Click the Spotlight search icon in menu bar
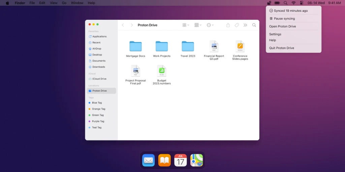Screen dimensions: 345x172 click(x=285, y=3)
